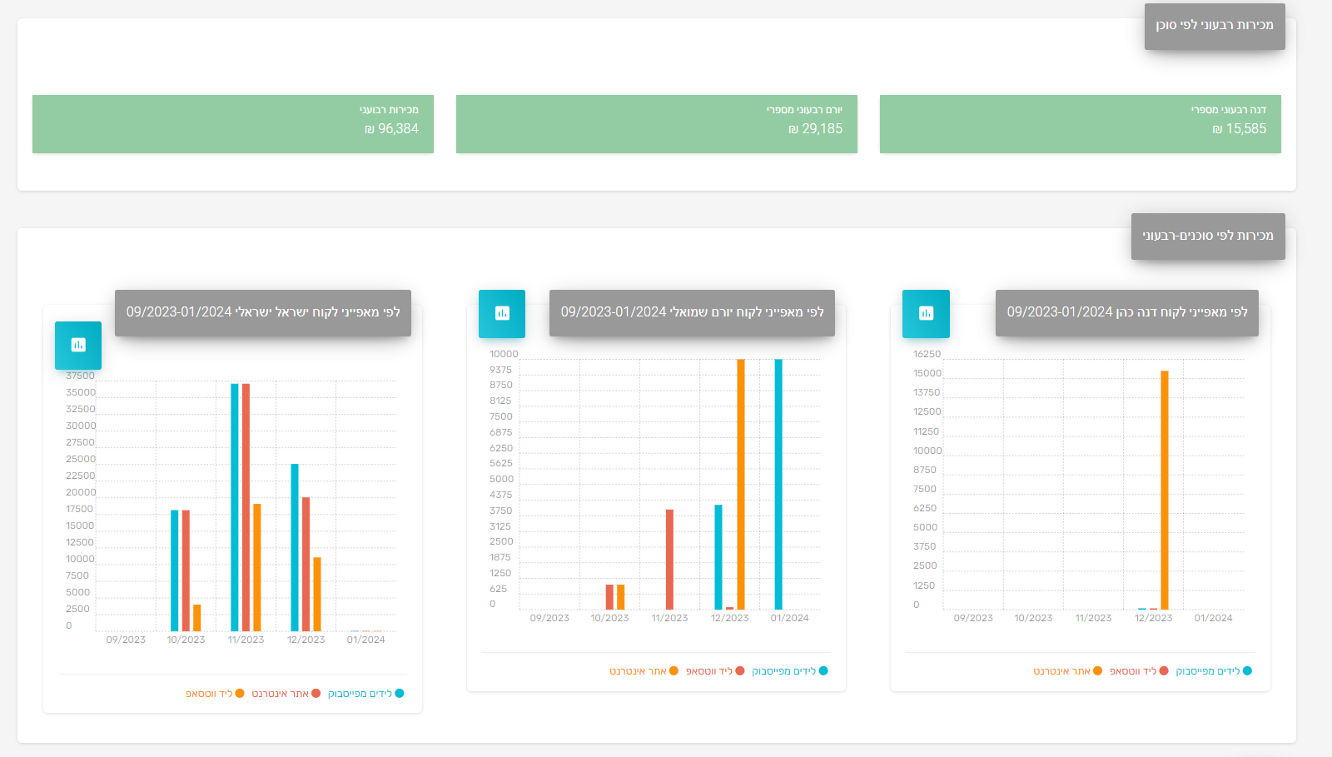Select blue 10/2023 bar in ישראל ישראלי chart
Viewport: 1332px width, 757px height.
[175, 570]
